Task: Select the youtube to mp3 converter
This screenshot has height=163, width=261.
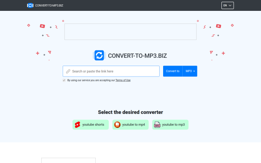Action: pos(170,125)
